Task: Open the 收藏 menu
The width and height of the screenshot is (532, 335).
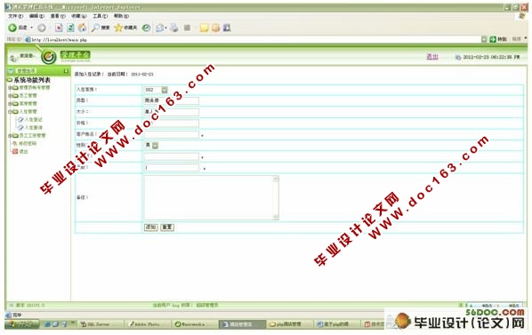Action: [x=78, y=16]
